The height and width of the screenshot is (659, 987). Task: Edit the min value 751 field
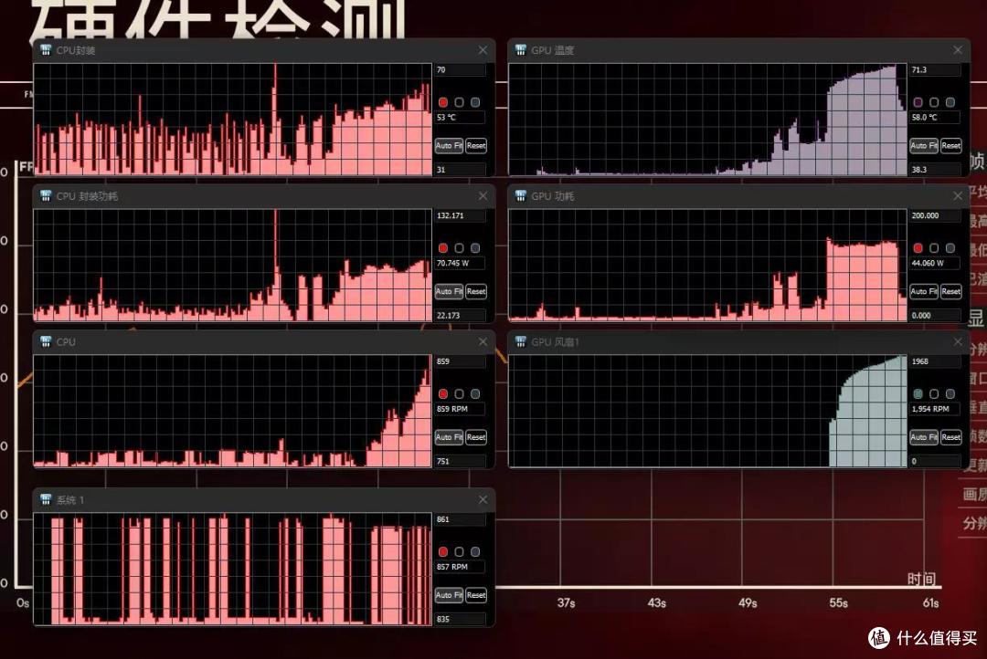tap(460, 462)
